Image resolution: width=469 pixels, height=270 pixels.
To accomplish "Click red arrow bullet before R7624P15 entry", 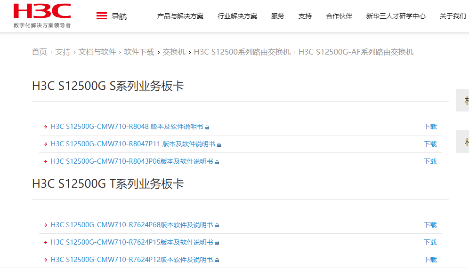I will tap(46, 243).
